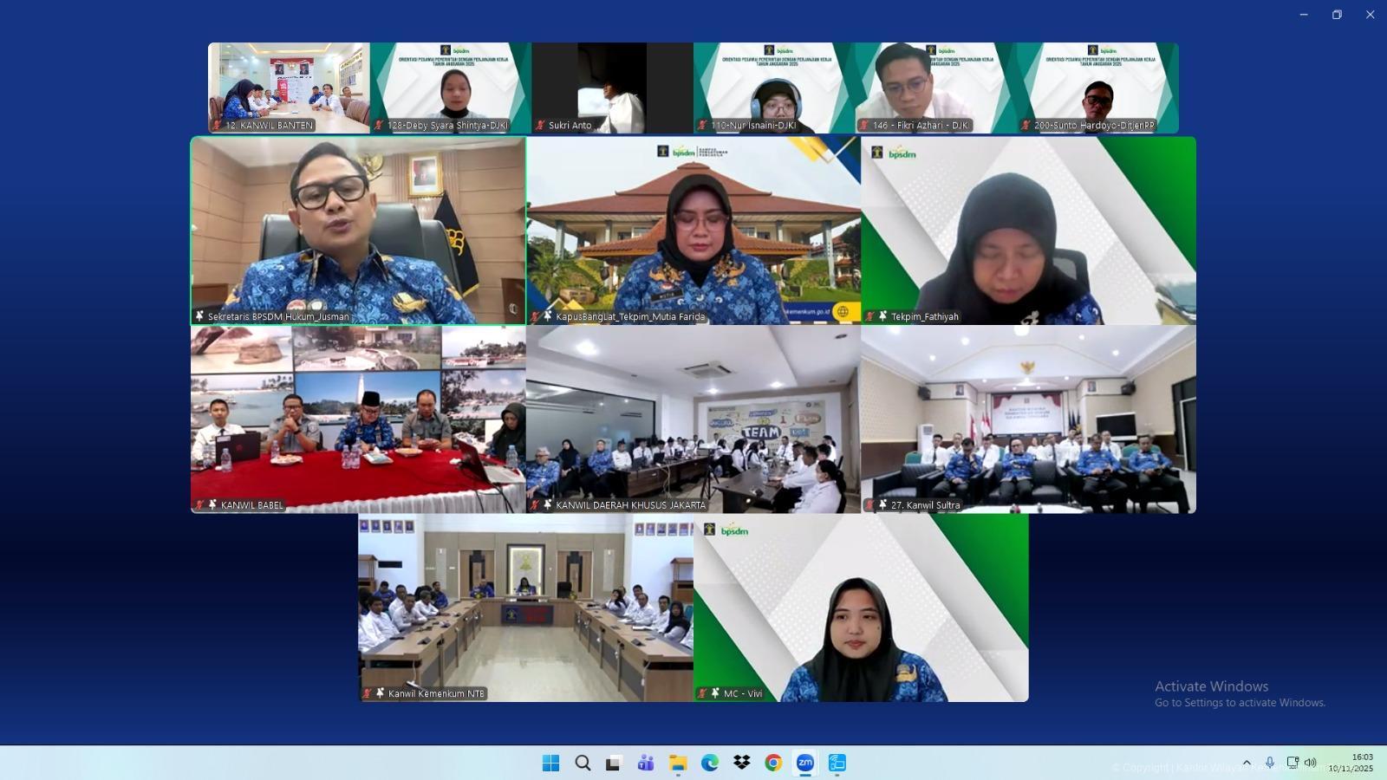The width and height of the screenshot is (1387, 780).
Task: Open Microsoft Teams chat icon
Action: coord(646,763)
